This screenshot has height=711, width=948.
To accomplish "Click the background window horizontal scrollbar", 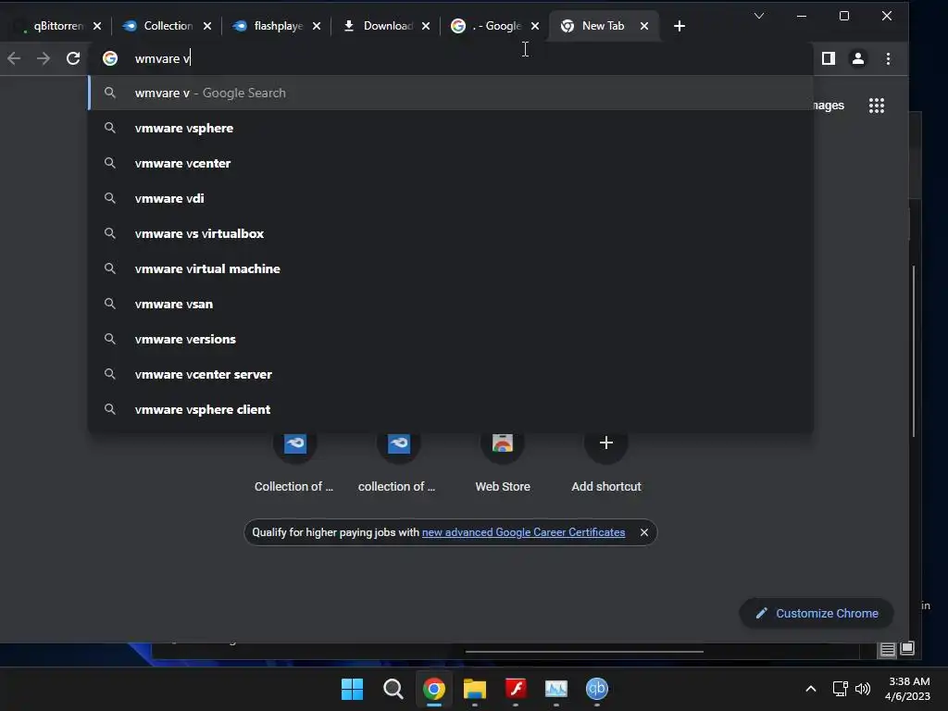I will [584, 652].
